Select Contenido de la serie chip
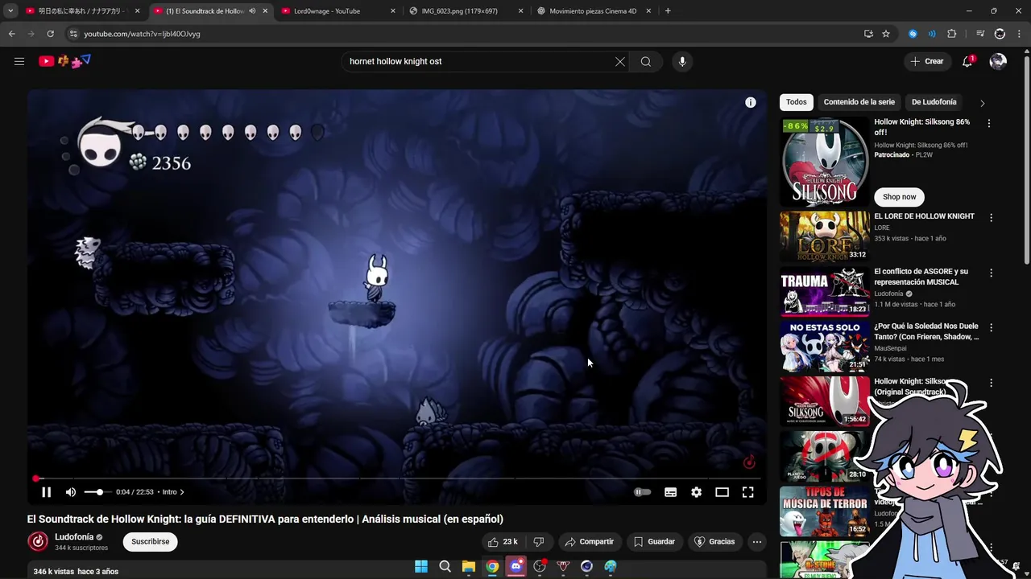1031x579 pixels. tap(859, 102)
